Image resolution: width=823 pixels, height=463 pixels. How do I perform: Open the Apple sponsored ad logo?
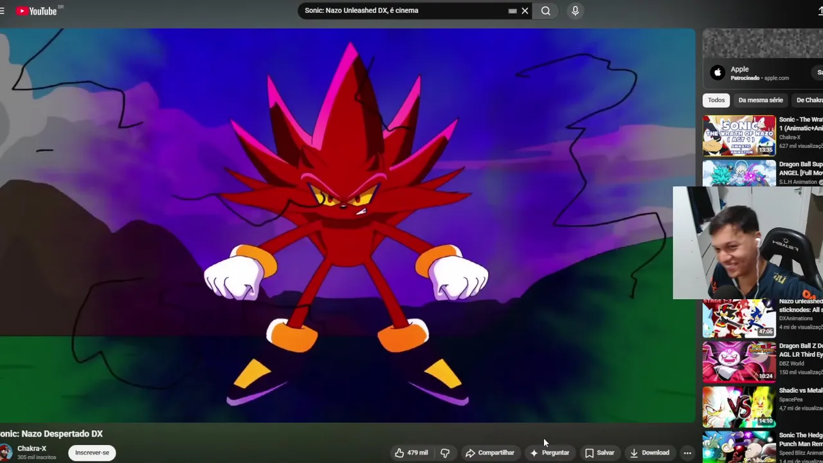[718, 73]
